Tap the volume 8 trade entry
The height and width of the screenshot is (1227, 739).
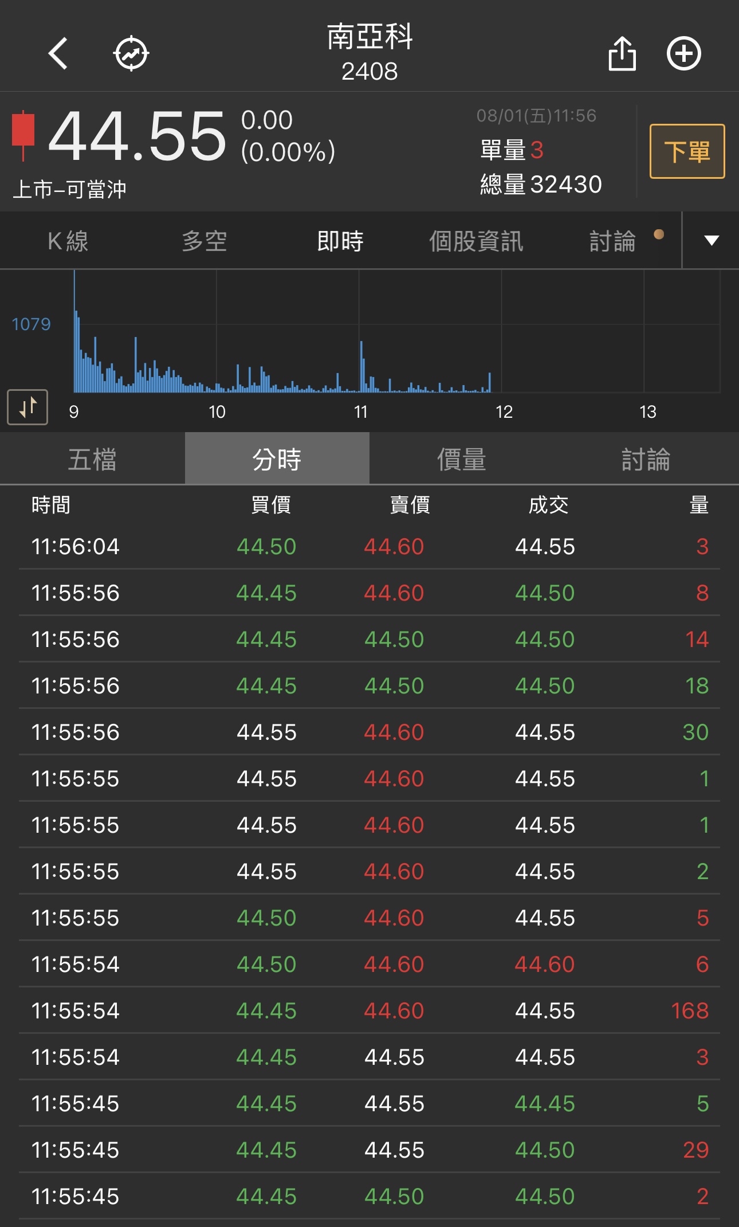pos(702,593)
